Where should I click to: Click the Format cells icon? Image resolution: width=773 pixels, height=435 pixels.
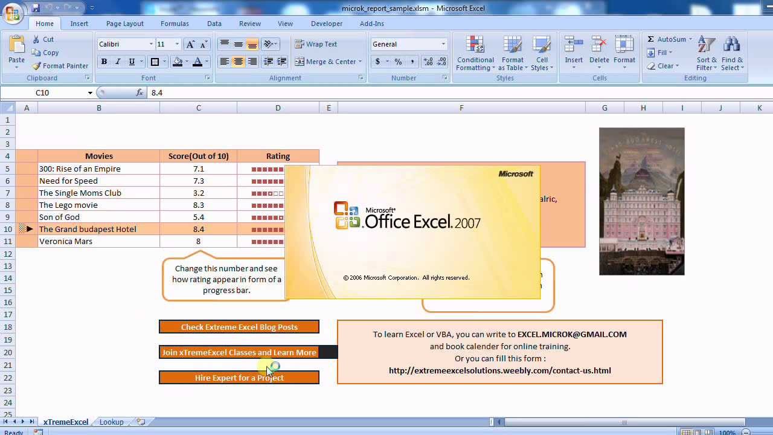point(624,45)
